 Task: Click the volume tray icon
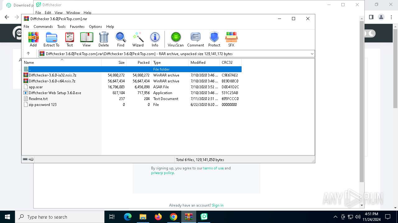click(x=358, y=217)
